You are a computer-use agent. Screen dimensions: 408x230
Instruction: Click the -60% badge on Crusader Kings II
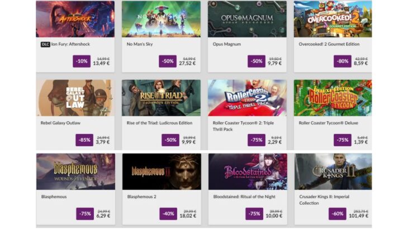pos(337,214)
